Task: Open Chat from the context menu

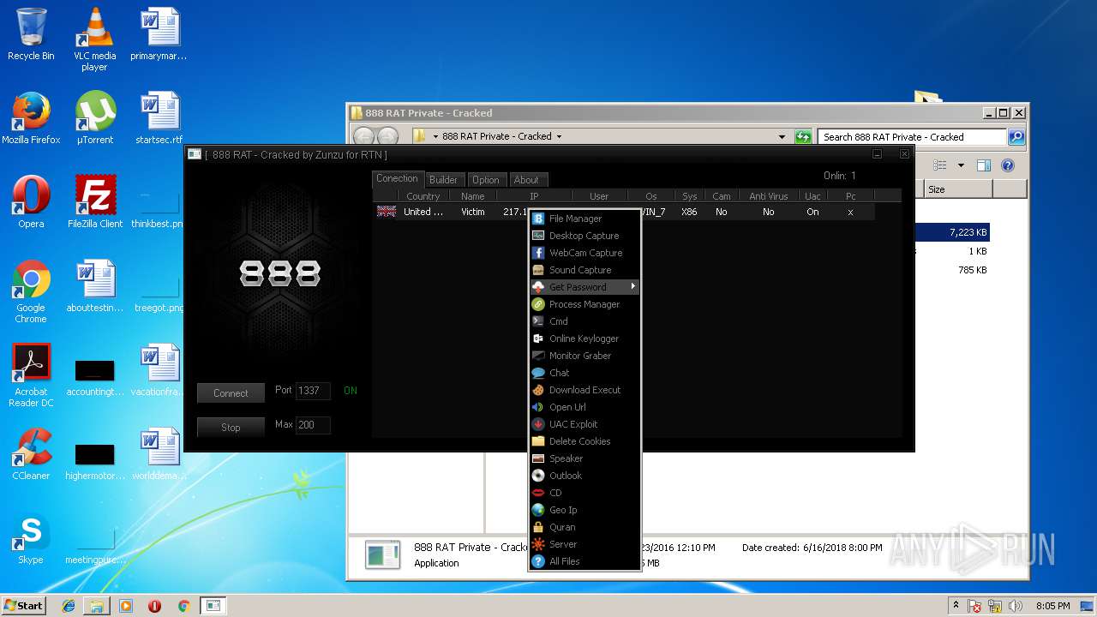Action: point(584,373)
